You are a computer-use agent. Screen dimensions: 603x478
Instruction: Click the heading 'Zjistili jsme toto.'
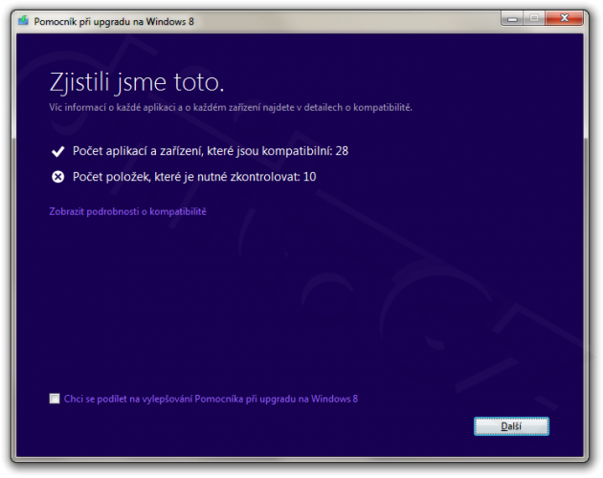[x=137, y=82]
